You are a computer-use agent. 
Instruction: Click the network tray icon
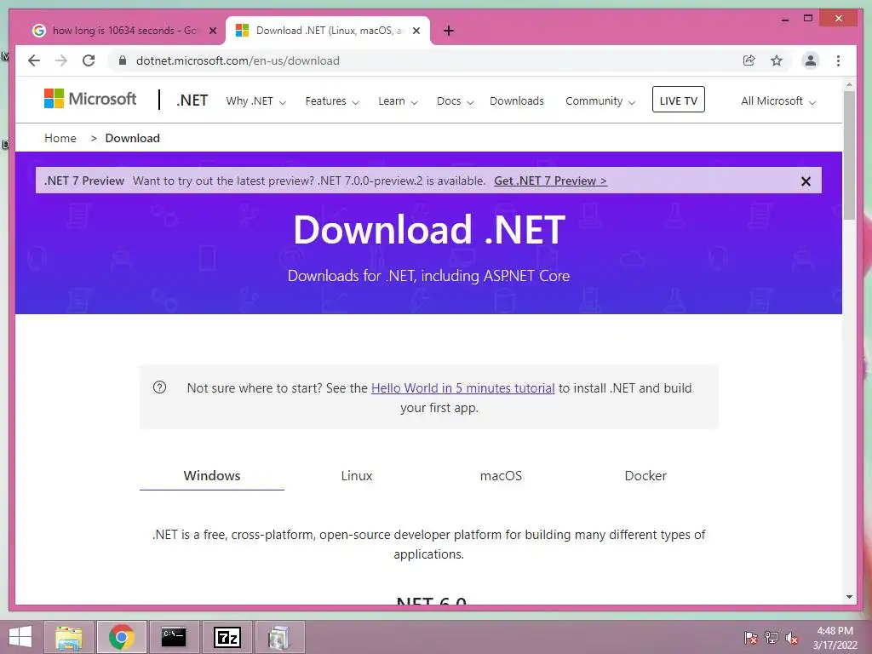click(x=772, y=637)
